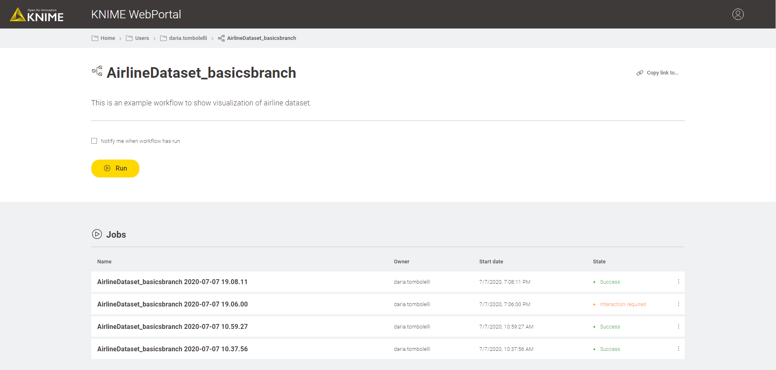Click owner daria.tombolelli of job 10.37.56
The width and height of the screenshot is (776, 370).
(412, 349)
